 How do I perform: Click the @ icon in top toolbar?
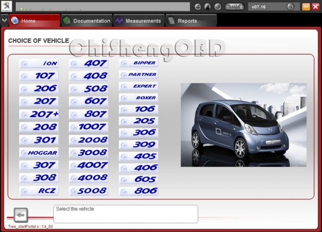(x=217, y=6)
